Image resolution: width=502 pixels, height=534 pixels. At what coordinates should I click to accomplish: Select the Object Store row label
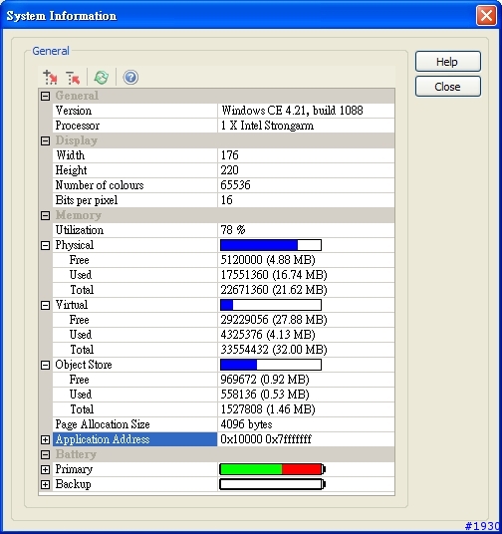[x=84, y=365]
